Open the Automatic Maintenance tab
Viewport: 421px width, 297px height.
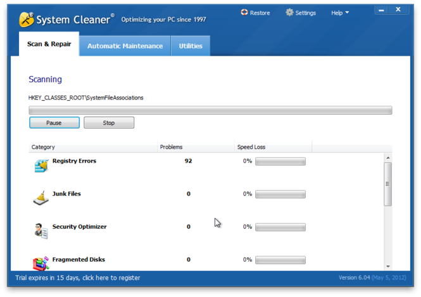[125, 46]
